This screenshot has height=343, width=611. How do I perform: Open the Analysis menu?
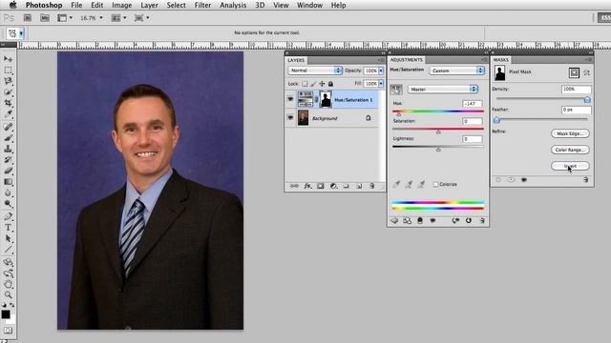[x=233, y=5]
